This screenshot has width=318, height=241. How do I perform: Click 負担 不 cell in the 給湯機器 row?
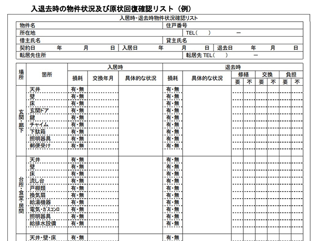click(x=297, y=202)
